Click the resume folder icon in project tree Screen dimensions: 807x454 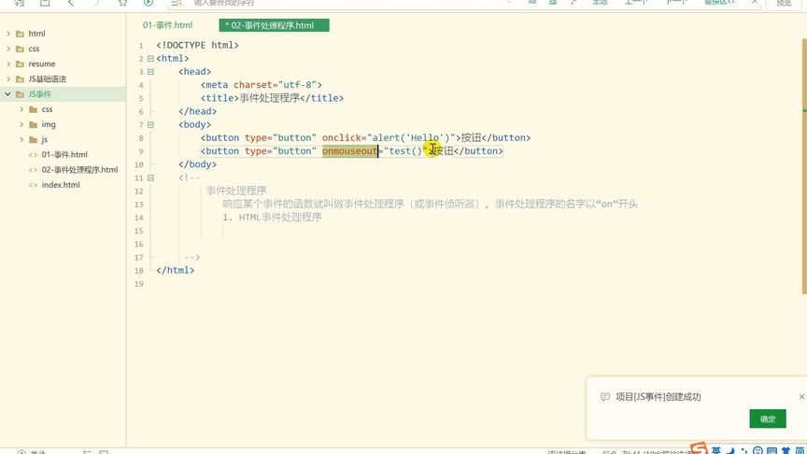click(x=20, y=64)
